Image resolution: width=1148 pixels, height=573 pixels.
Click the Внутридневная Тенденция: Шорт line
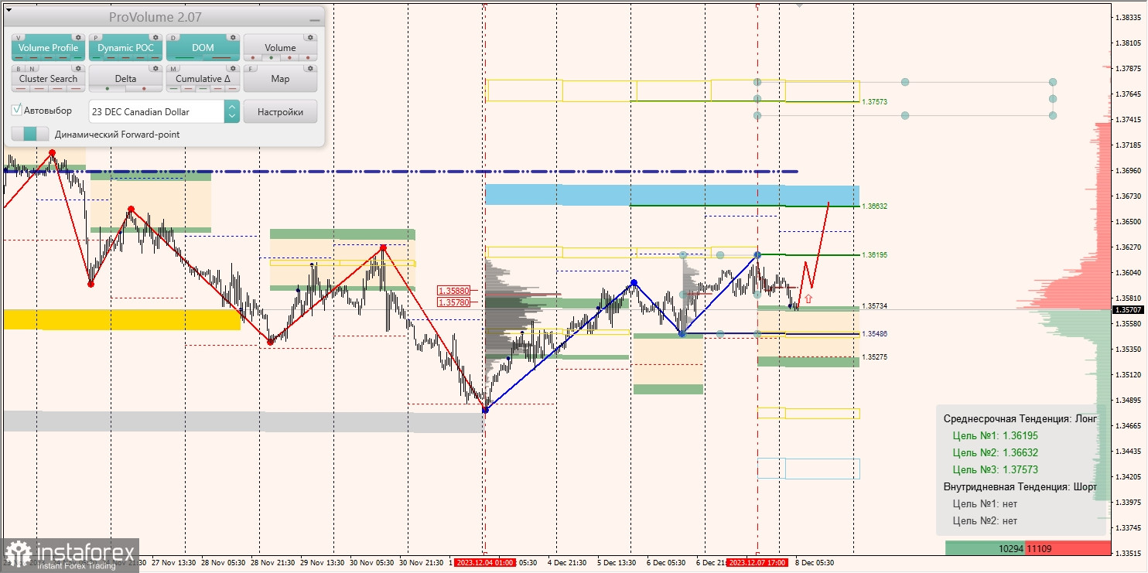coord(1020,487)
